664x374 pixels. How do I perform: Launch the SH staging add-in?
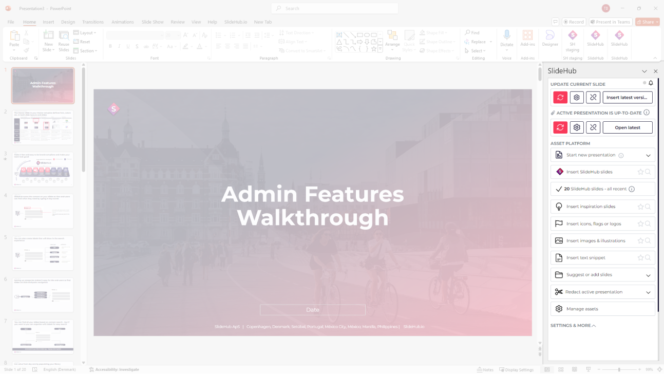[572, 40]
